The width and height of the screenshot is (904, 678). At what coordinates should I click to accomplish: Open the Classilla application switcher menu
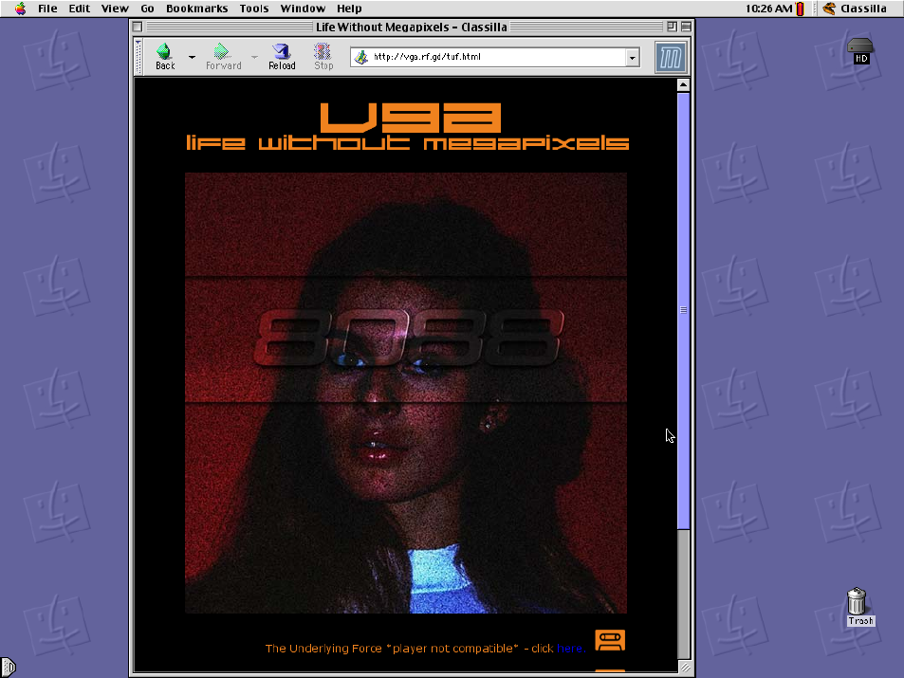point(855,9)
